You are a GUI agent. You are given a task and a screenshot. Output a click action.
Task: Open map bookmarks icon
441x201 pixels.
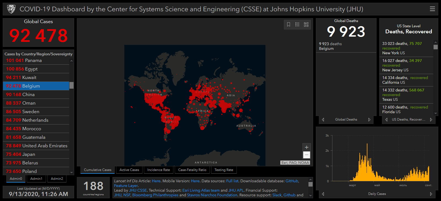coord(289,25)
